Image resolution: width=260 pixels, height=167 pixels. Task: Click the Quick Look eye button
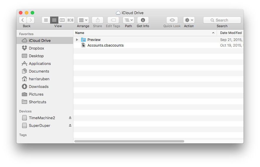172,20
